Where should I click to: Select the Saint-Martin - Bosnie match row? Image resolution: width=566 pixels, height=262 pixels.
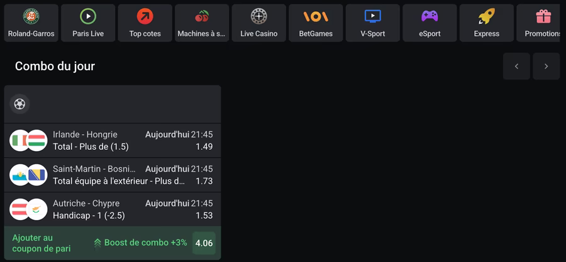(113, 175)
